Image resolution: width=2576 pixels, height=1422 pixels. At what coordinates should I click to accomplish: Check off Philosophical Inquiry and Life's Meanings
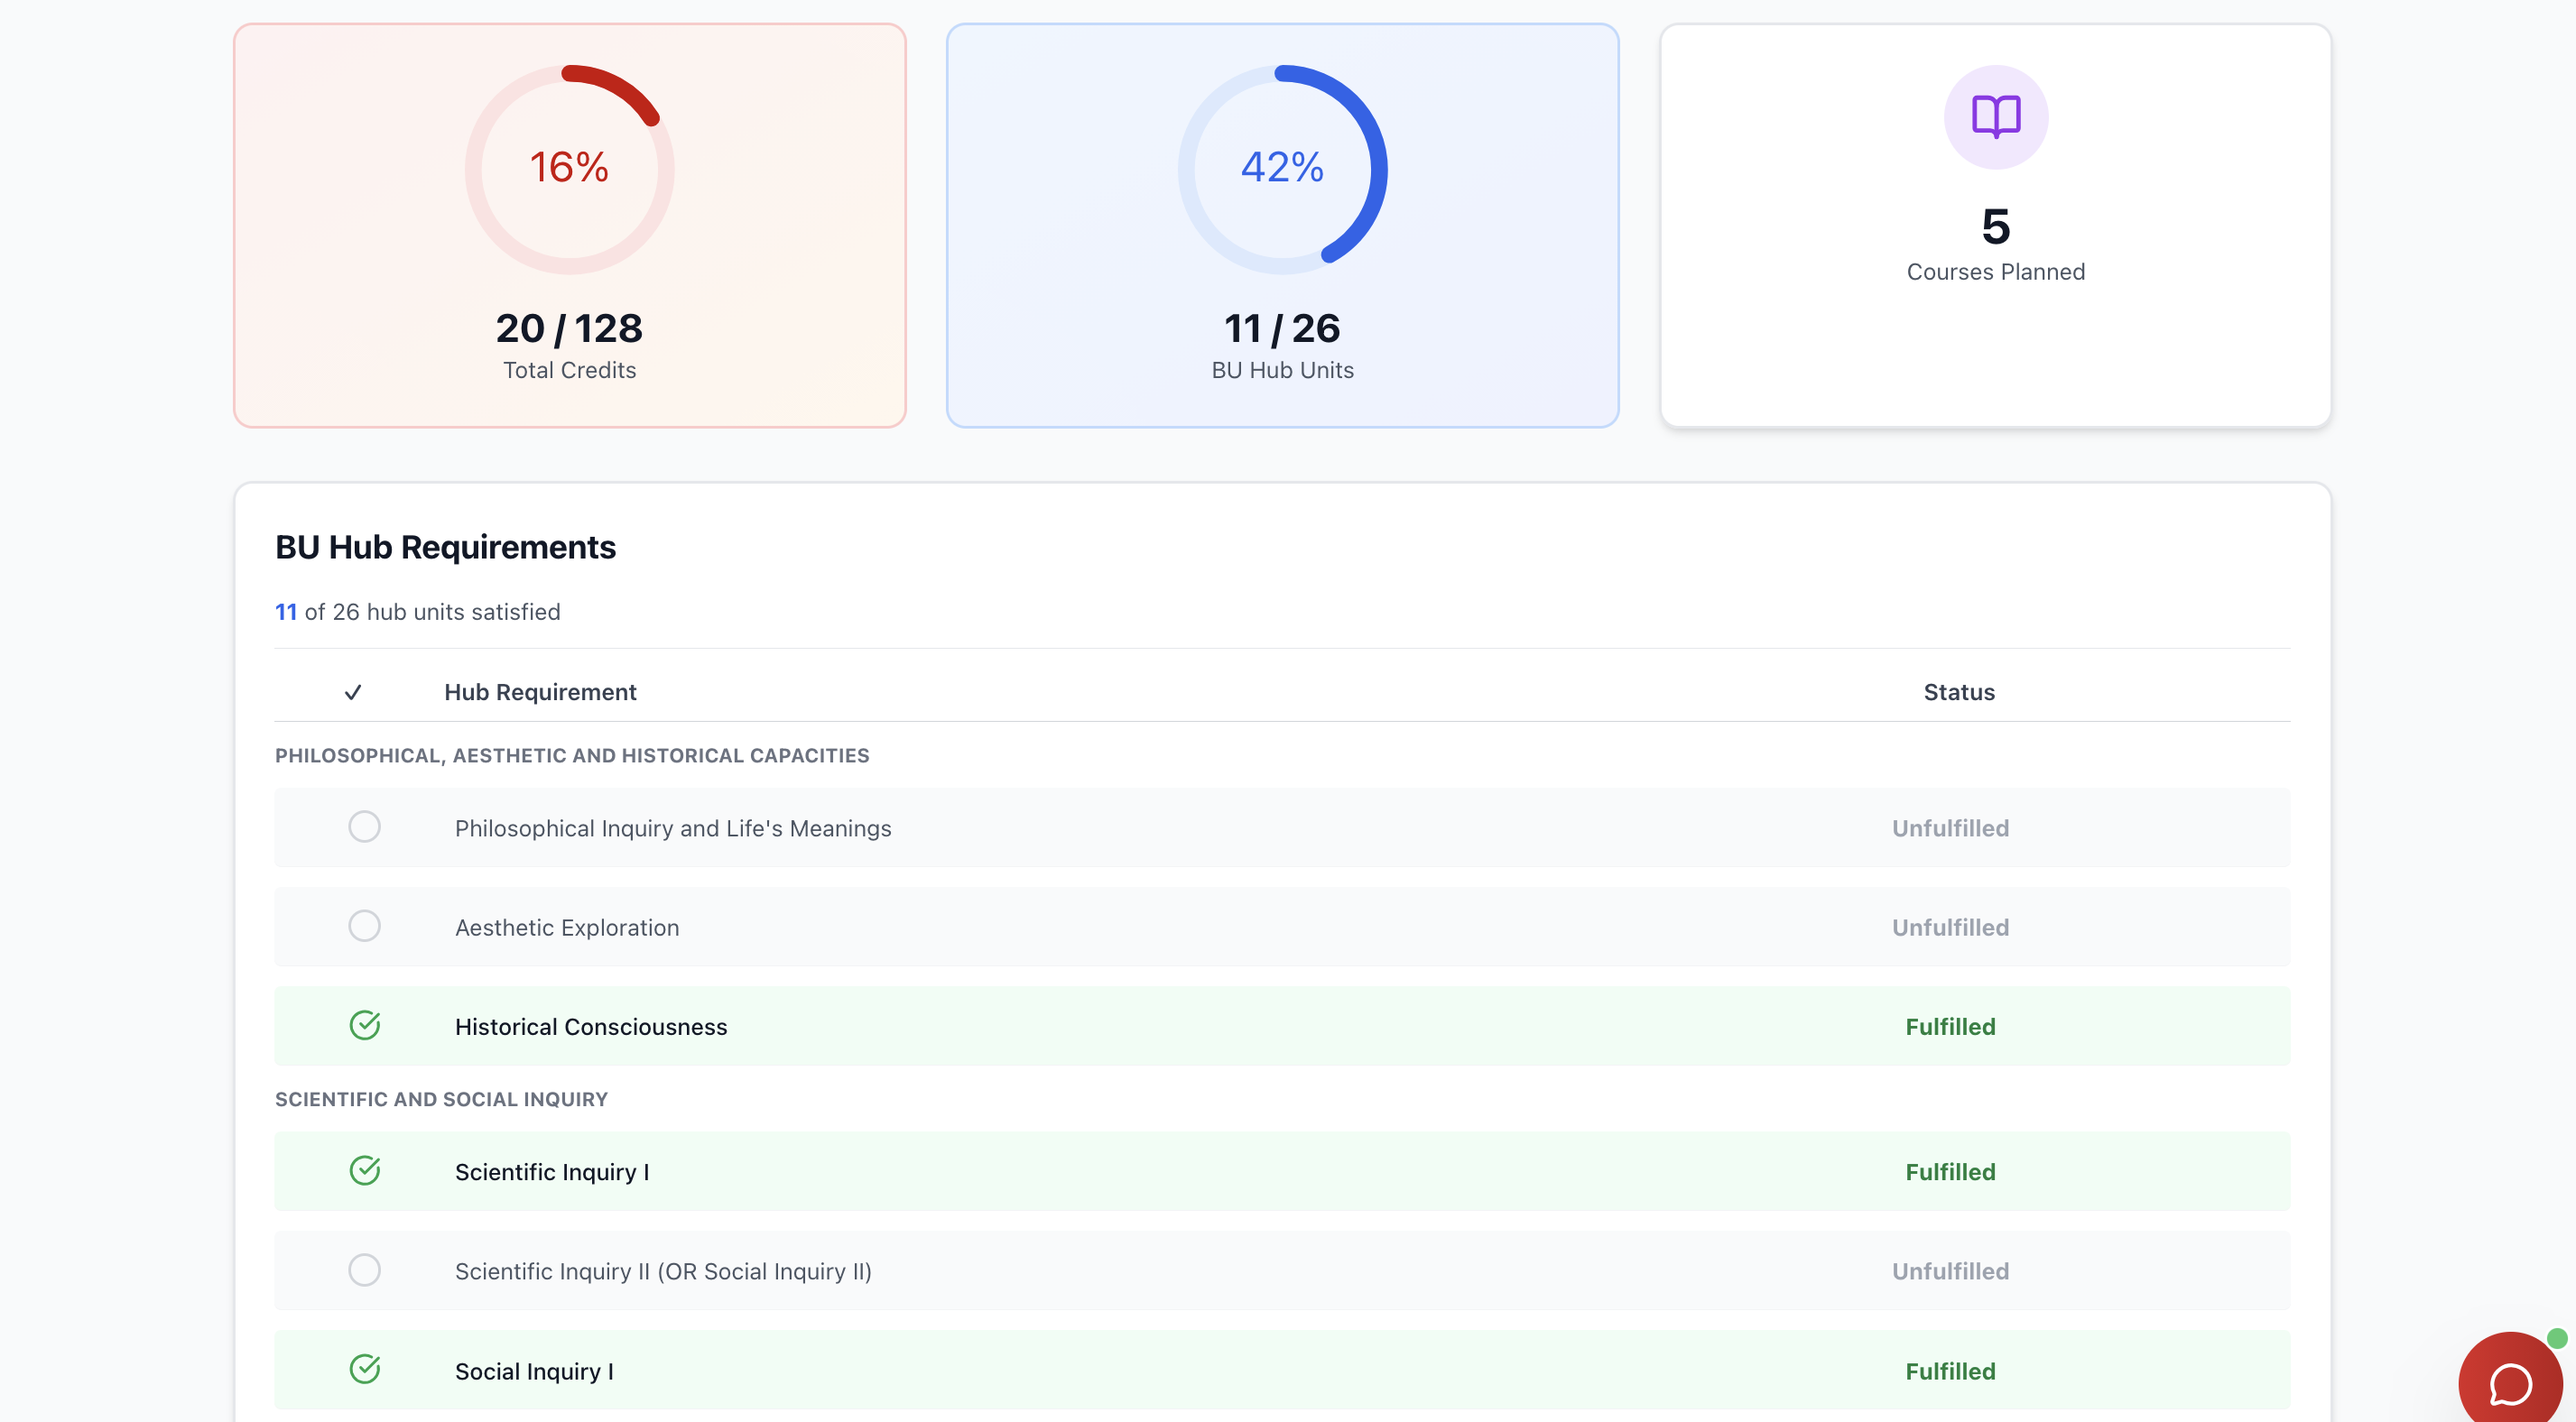click(x=365, y=827)
